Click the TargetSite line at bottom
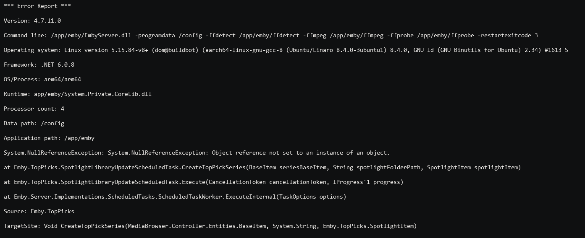 coord(210,226)
